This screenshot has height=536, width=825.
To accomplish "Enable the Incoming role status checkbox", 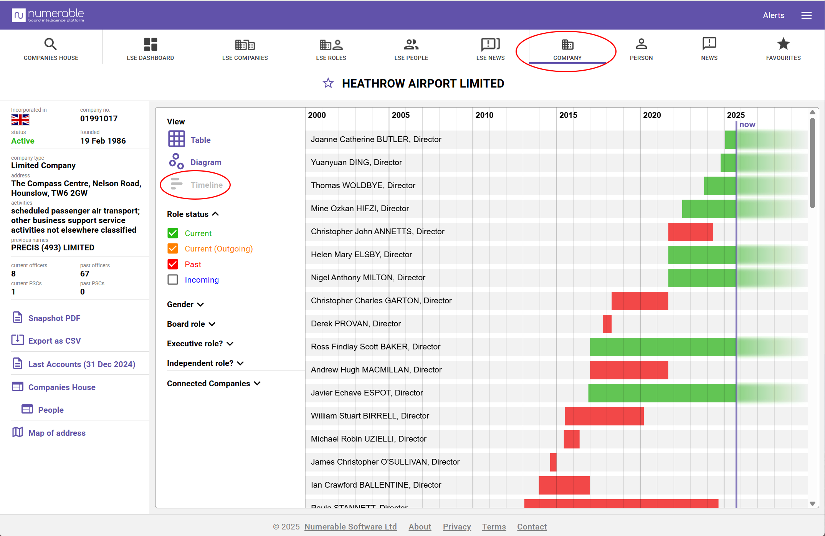I will click(x=173, y=280).
